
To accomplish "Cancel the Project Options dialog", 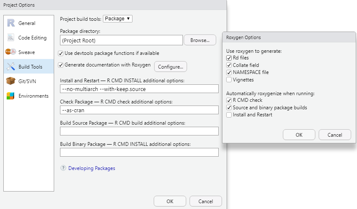I will click(206, 201).
